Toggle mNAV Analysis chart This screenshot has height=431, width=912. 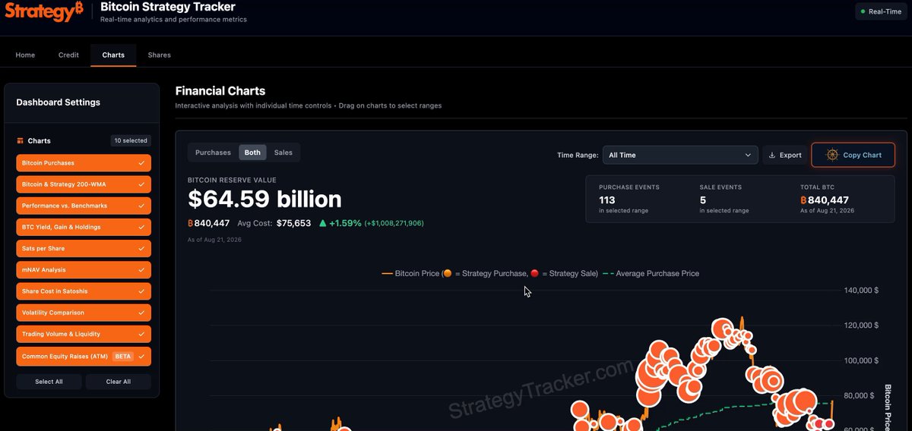[x=84, y=269]
